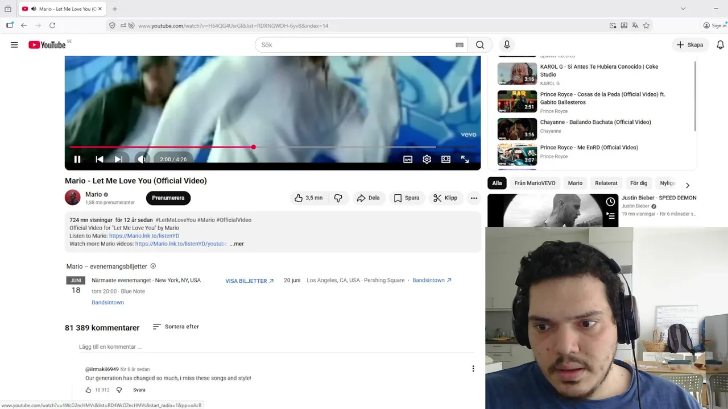728x409 pixels.
Task: Open Justin Bieber SPEED DEMON video
Action: (659, 198)
